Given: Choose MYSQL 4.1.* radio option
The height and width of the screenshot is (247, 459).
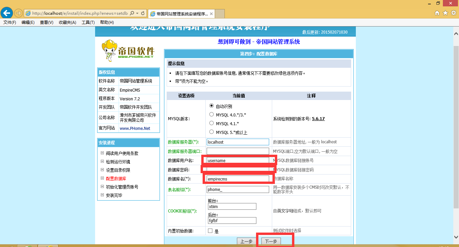Looking at the screenshot, I should coord(212,123).
